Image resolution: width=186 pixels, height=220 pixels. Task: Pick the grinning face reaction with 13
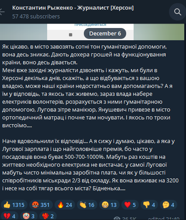coord(109,205)
